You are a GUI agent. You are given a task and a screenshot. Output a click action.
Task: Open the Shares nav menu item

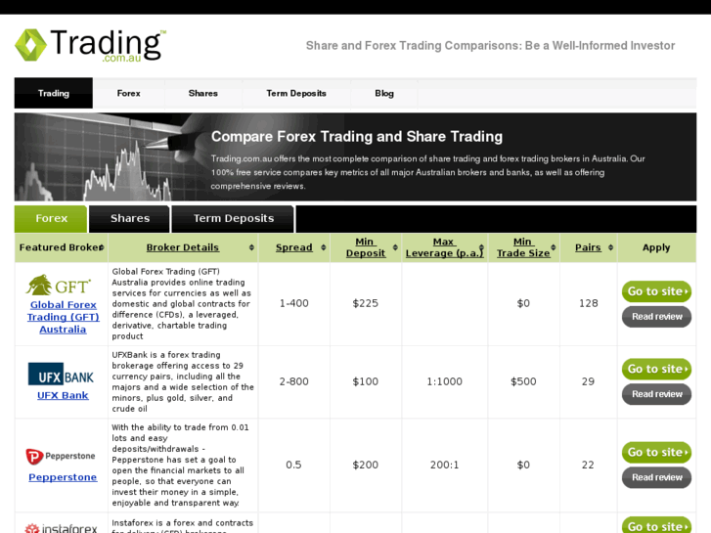pos(203,93)
